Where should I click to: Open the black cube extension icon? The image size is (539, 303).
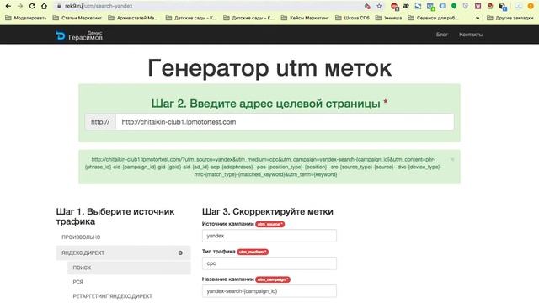503,6
